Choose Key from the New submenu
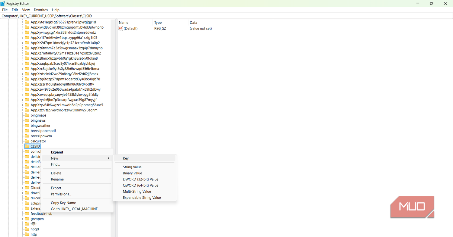 point(145,158)
